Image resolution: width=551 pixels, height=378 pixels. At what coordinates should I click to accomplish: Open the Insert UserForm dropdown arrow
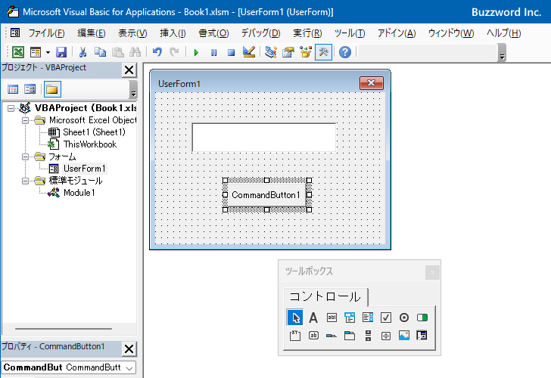[48, 53]
